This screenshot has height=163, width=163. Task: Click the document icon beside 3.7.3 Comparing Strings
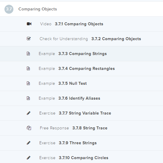click(x=28, y=54)
